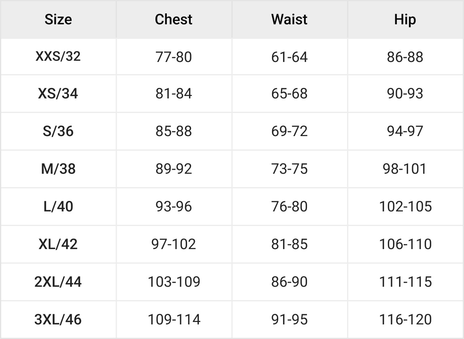Select waist value 86-90
Image resolution: width=464 pixels, height=339 pixels.
tap(289, 282)
